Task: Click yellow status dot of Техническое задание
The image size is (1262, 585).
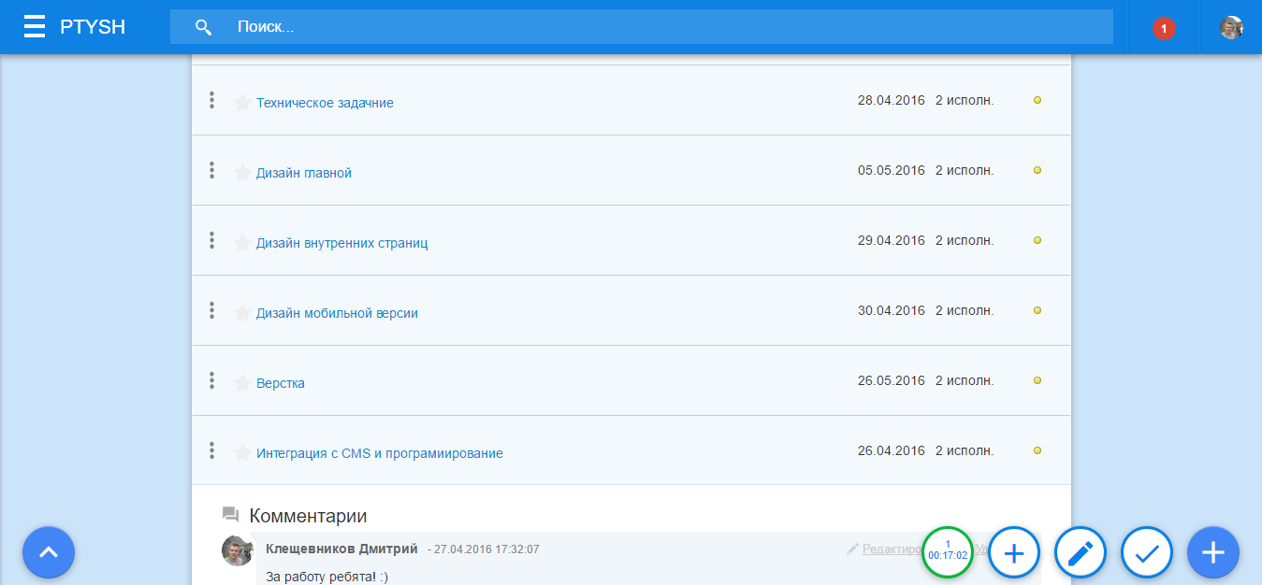Action: 1037,100
